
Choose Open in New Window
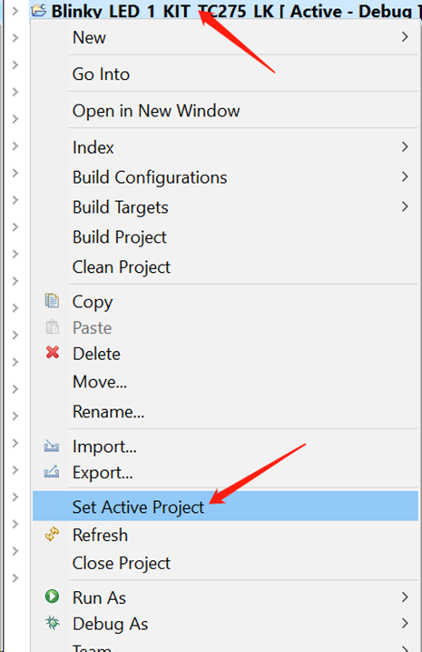156,111
